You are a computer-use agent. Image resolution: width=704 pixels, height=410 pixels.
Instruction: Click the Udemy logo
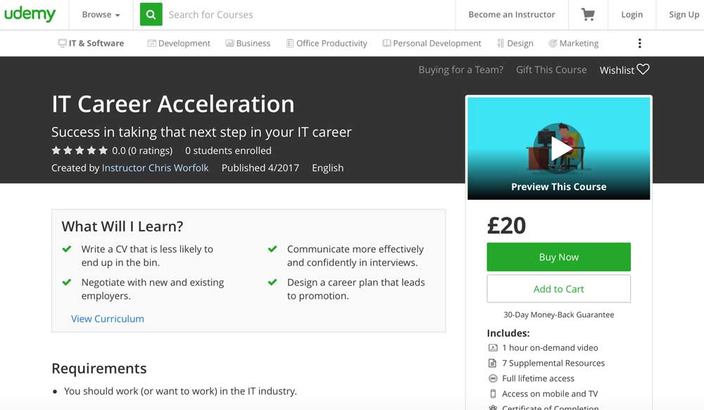[30, 14]
